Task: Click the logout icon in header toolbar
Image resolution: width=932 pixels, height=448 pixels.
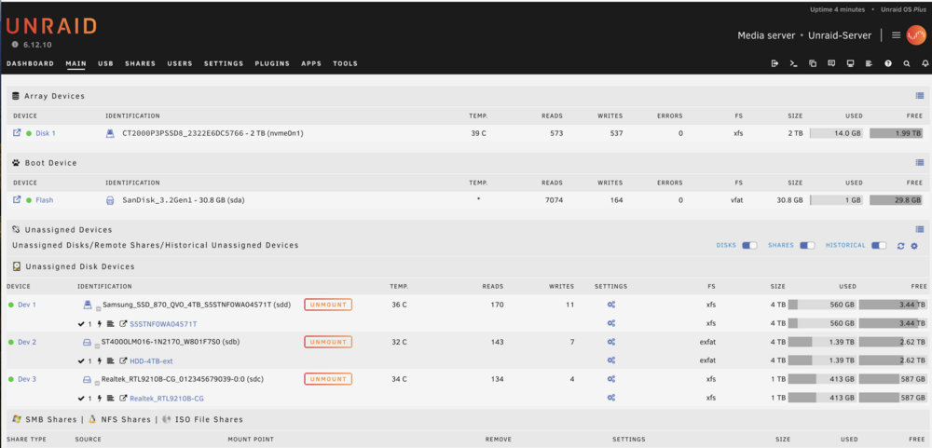Action: pos(774,63)
